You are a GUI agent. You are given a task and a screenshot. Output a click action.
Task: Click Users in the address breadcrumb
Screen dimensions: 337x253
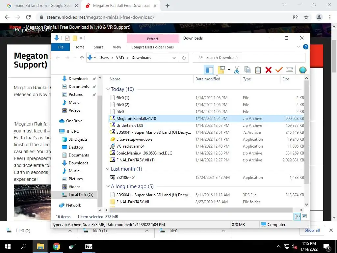[104, 58]
